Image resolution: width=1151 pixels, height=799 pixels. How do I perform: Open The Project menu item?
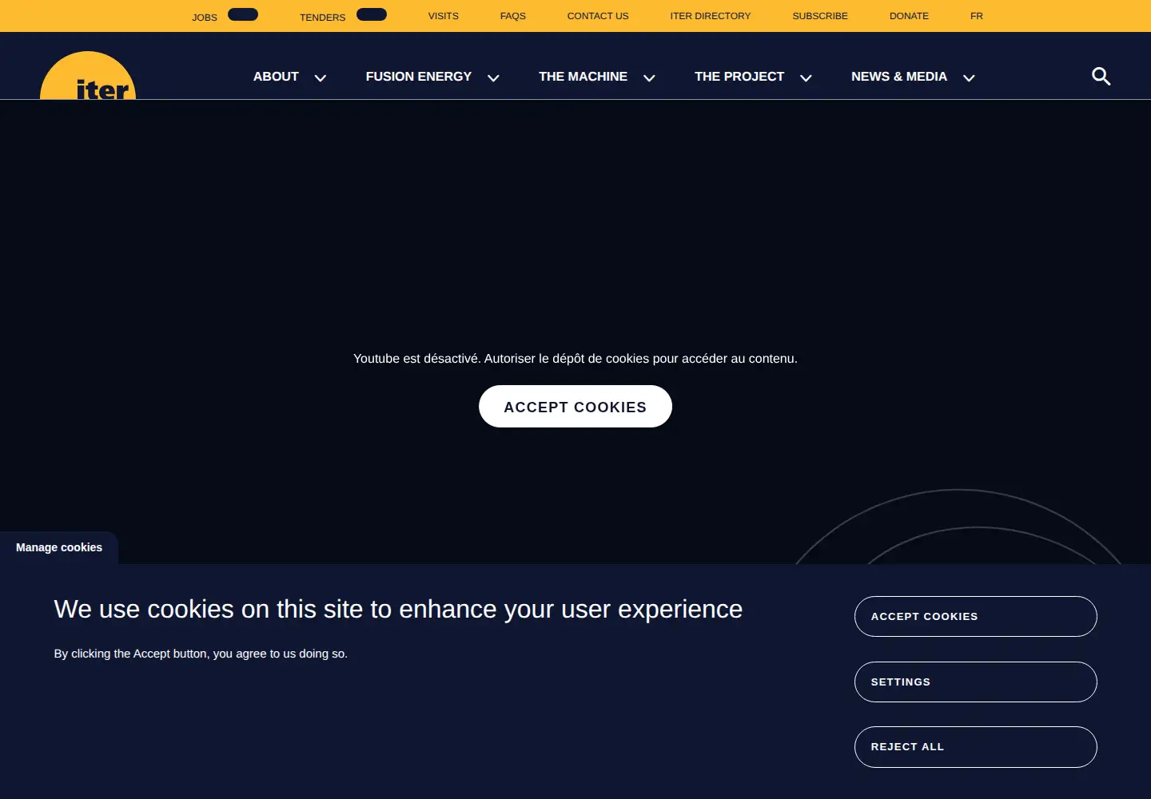pos(739,77)
